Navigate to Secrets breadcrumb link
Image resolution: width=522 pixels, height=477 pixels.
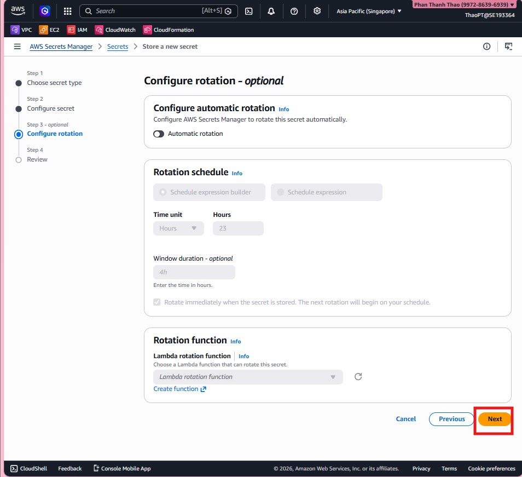pyautogui.click(x=118, y=47)
